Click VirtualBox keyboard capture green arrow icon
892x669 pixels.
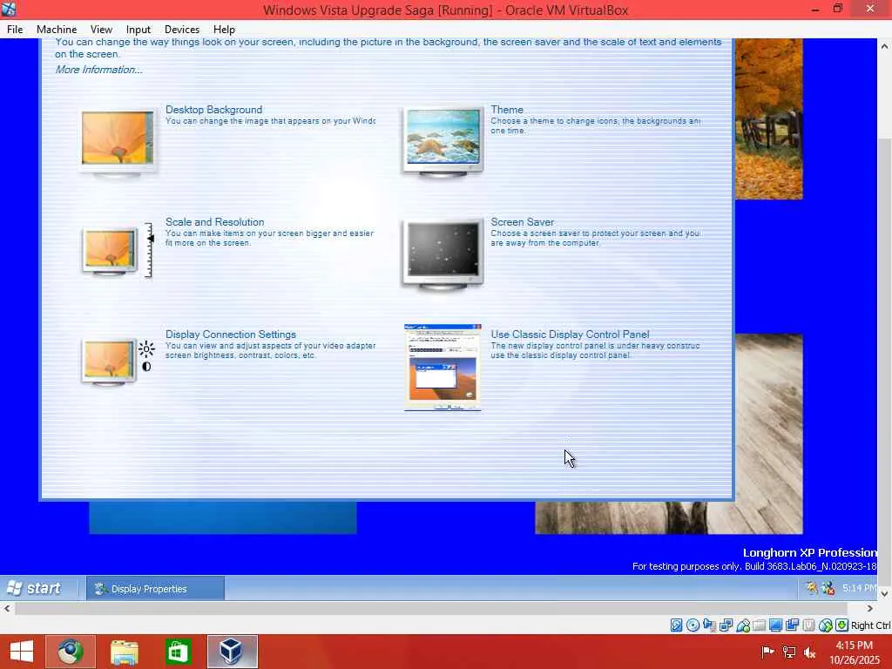tap(842, 625)
